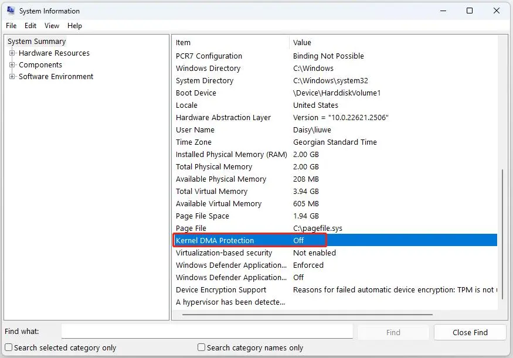Image resolution: width=513 pixels, height=358 pixels.
Task: Click the 'Georgian Standard Time' value
Action: click(x=335, y=142)
